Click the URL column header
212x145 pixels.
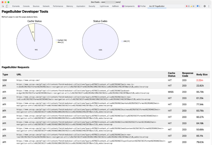click(19, 74)
